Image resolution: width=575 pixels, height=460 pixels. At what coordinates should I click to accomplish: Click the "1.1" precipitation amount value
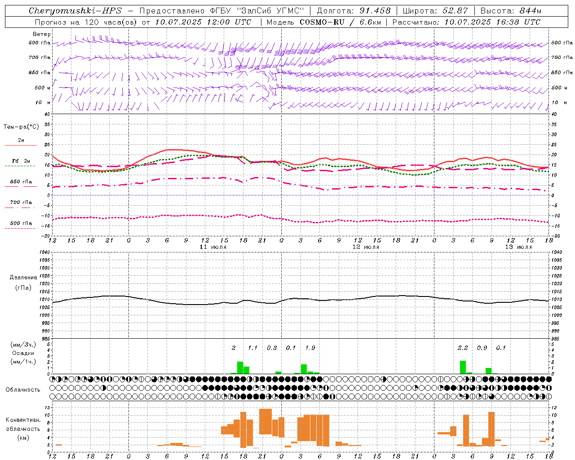253,348
